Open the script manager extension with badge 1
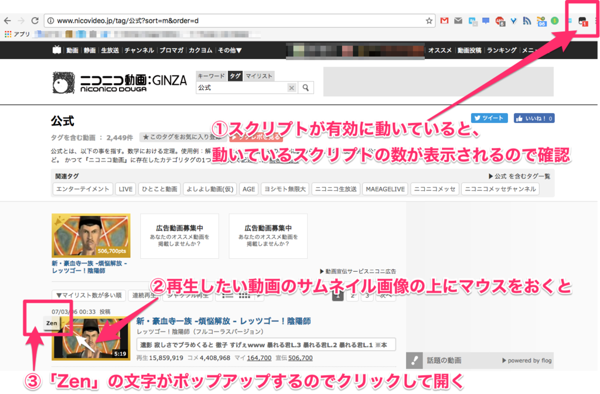The height and width of the screenshot is (394, 600). (x=583, y=22)
